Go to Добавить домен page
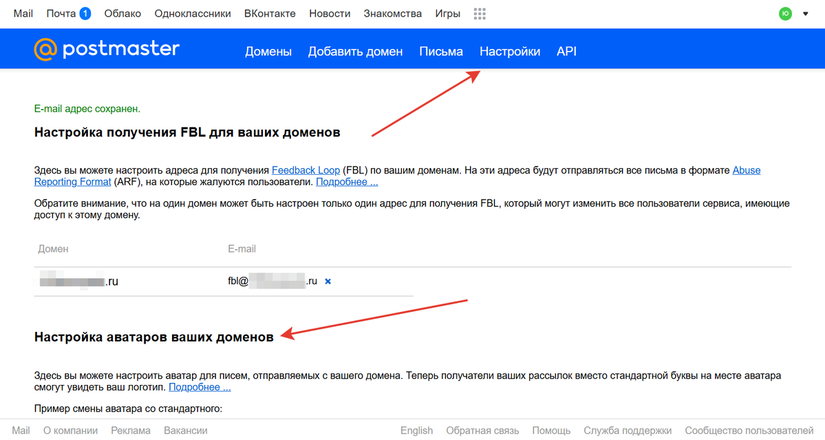 tap(355, 52)
